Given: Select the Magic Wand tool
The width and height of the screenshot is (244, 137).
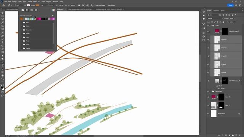Looking at the screenshot, I should 3,22.
